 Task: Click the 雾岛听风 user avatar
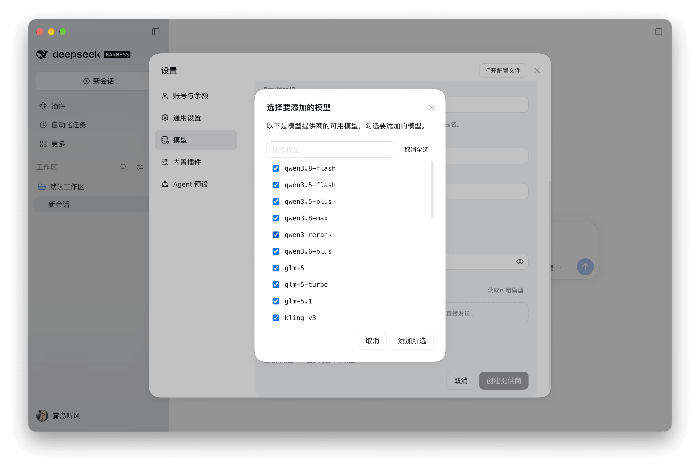coord(42,415)
